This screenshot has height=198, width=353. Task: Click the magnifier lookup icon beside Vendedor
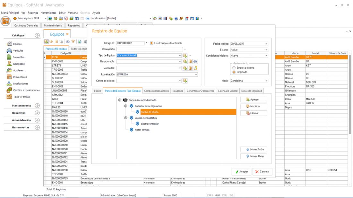(x=195, y=68)
